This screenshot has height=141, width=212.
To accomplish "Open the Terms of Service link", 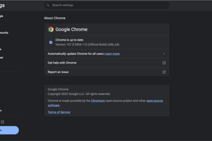I will (x=59, y=112).
